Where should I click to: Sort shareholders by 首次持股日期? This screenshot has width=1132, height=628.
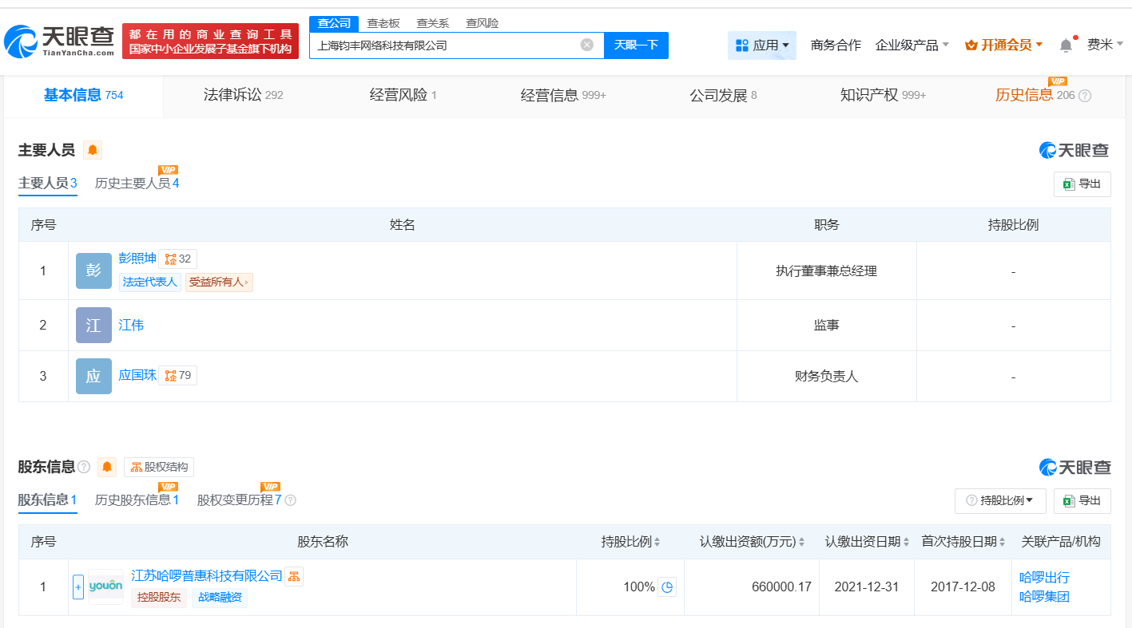(x=964, y=542)
